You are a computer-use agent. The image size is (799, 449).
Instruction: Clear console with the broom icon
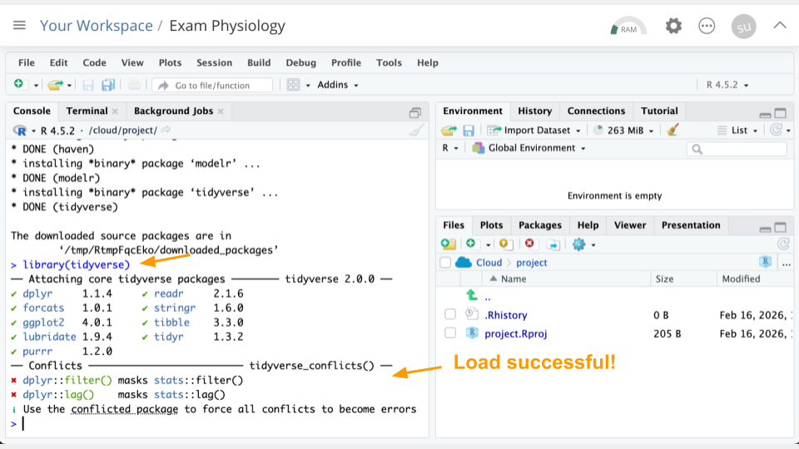[416, 131]
